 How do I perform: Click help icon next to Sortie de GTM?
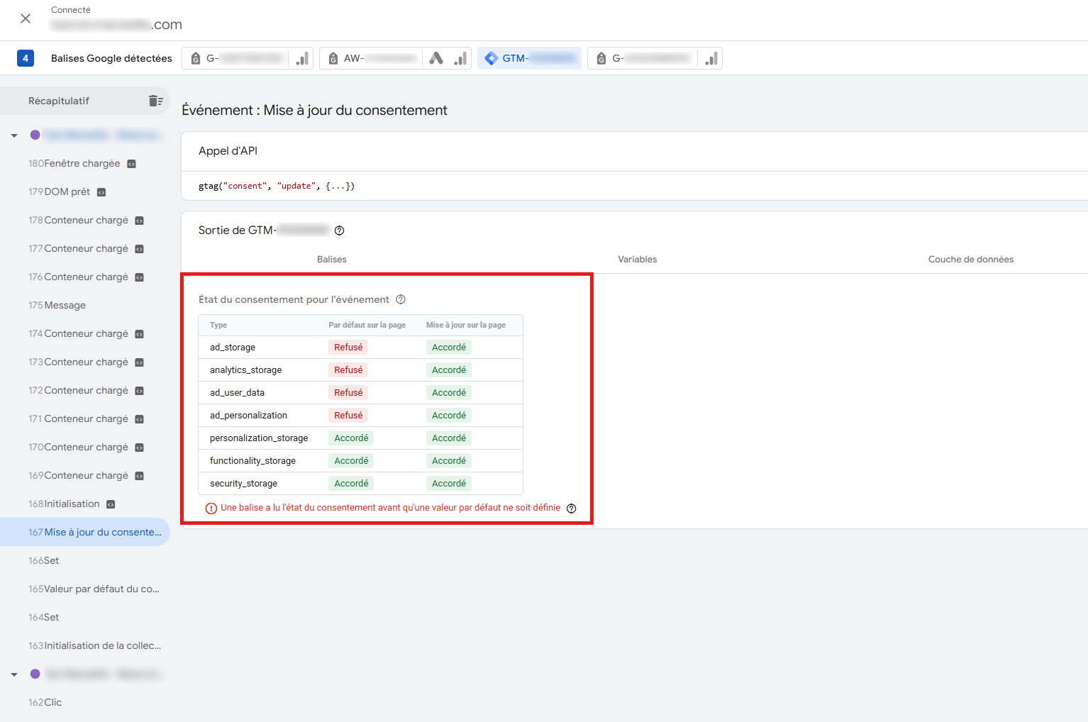coord(339,231)
